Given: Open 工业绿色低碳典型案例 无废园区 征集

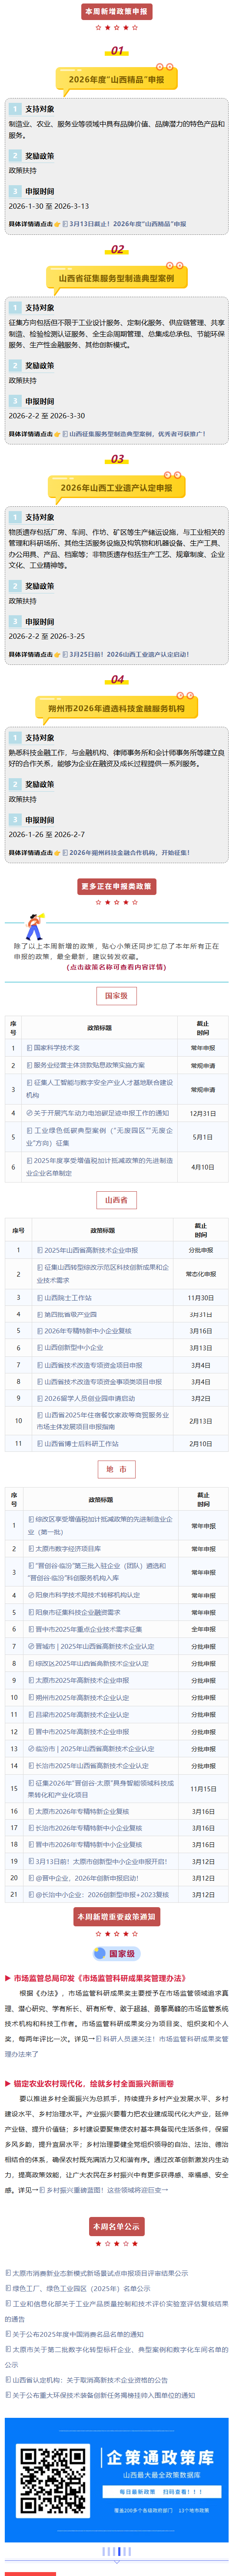Looking at the screenshot, I should [x=100, y=1137].
